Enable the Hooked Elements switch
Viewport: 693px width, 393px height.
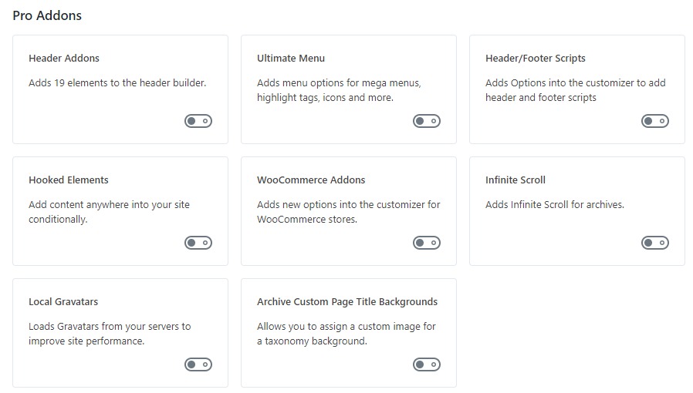tap(198, 243)
